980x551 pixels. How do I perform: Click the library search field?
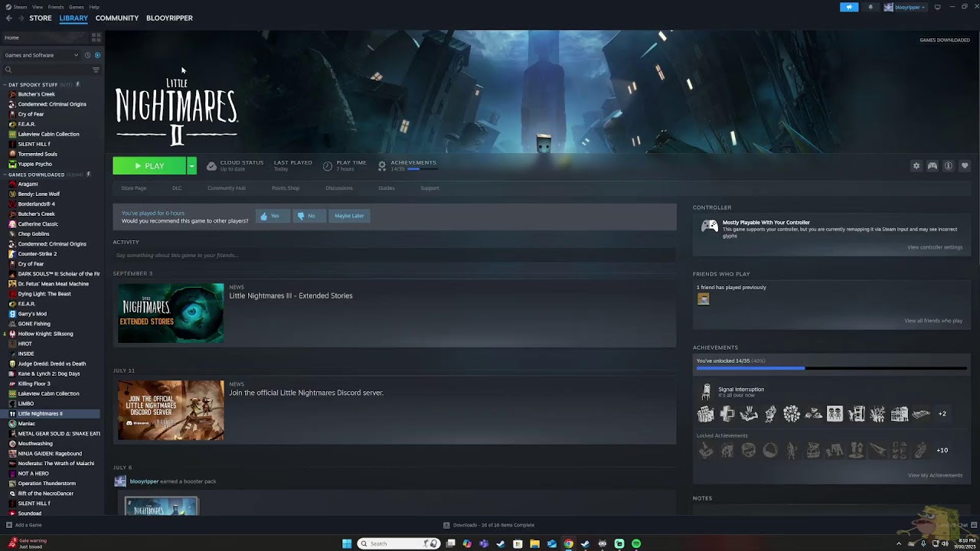[x=47, y=70]
